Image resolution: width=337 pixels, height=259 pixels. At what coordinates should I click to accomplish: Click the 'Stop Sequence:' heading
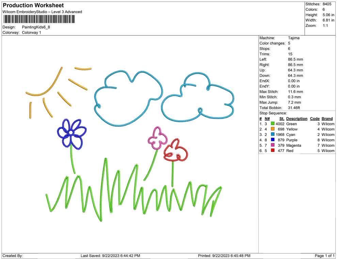click(x=273, y=113)
